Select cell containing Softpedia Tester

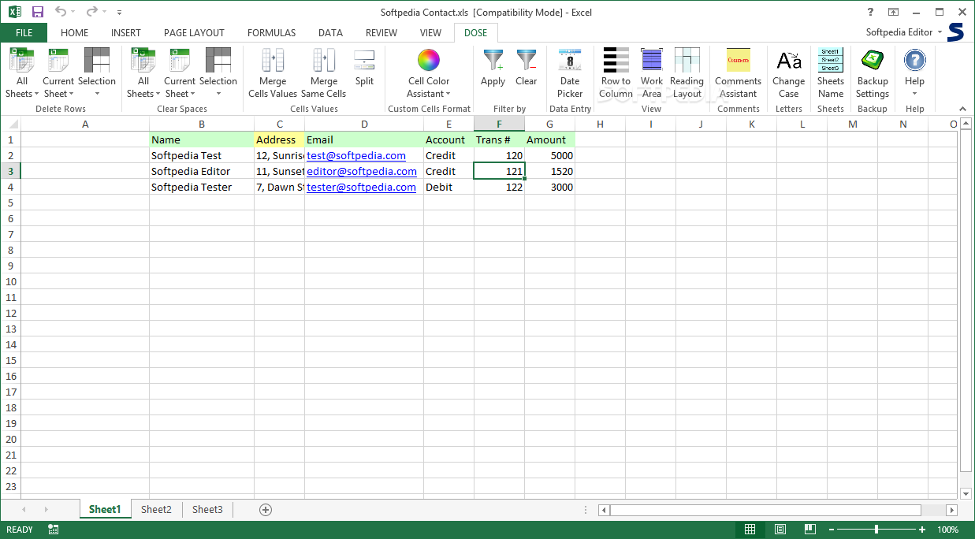pos(202,187)
